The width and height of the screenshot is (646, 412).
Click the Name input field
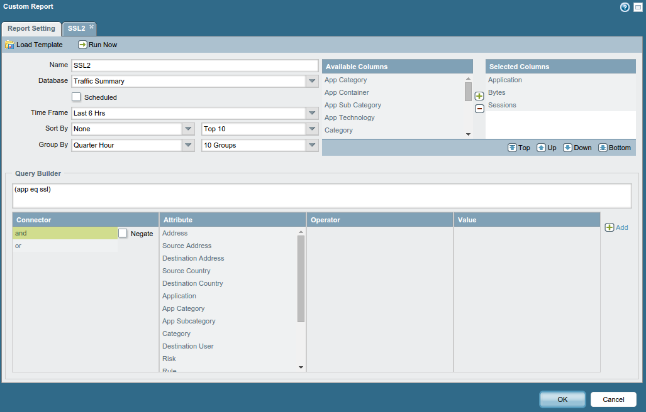[x=194, y=65]
